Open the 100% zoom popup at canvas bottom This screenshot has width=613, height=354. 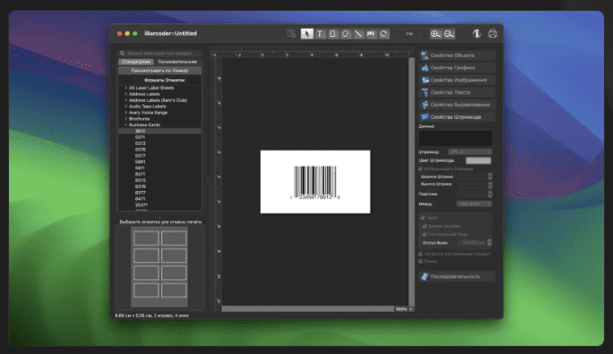[x=404, y=309]
